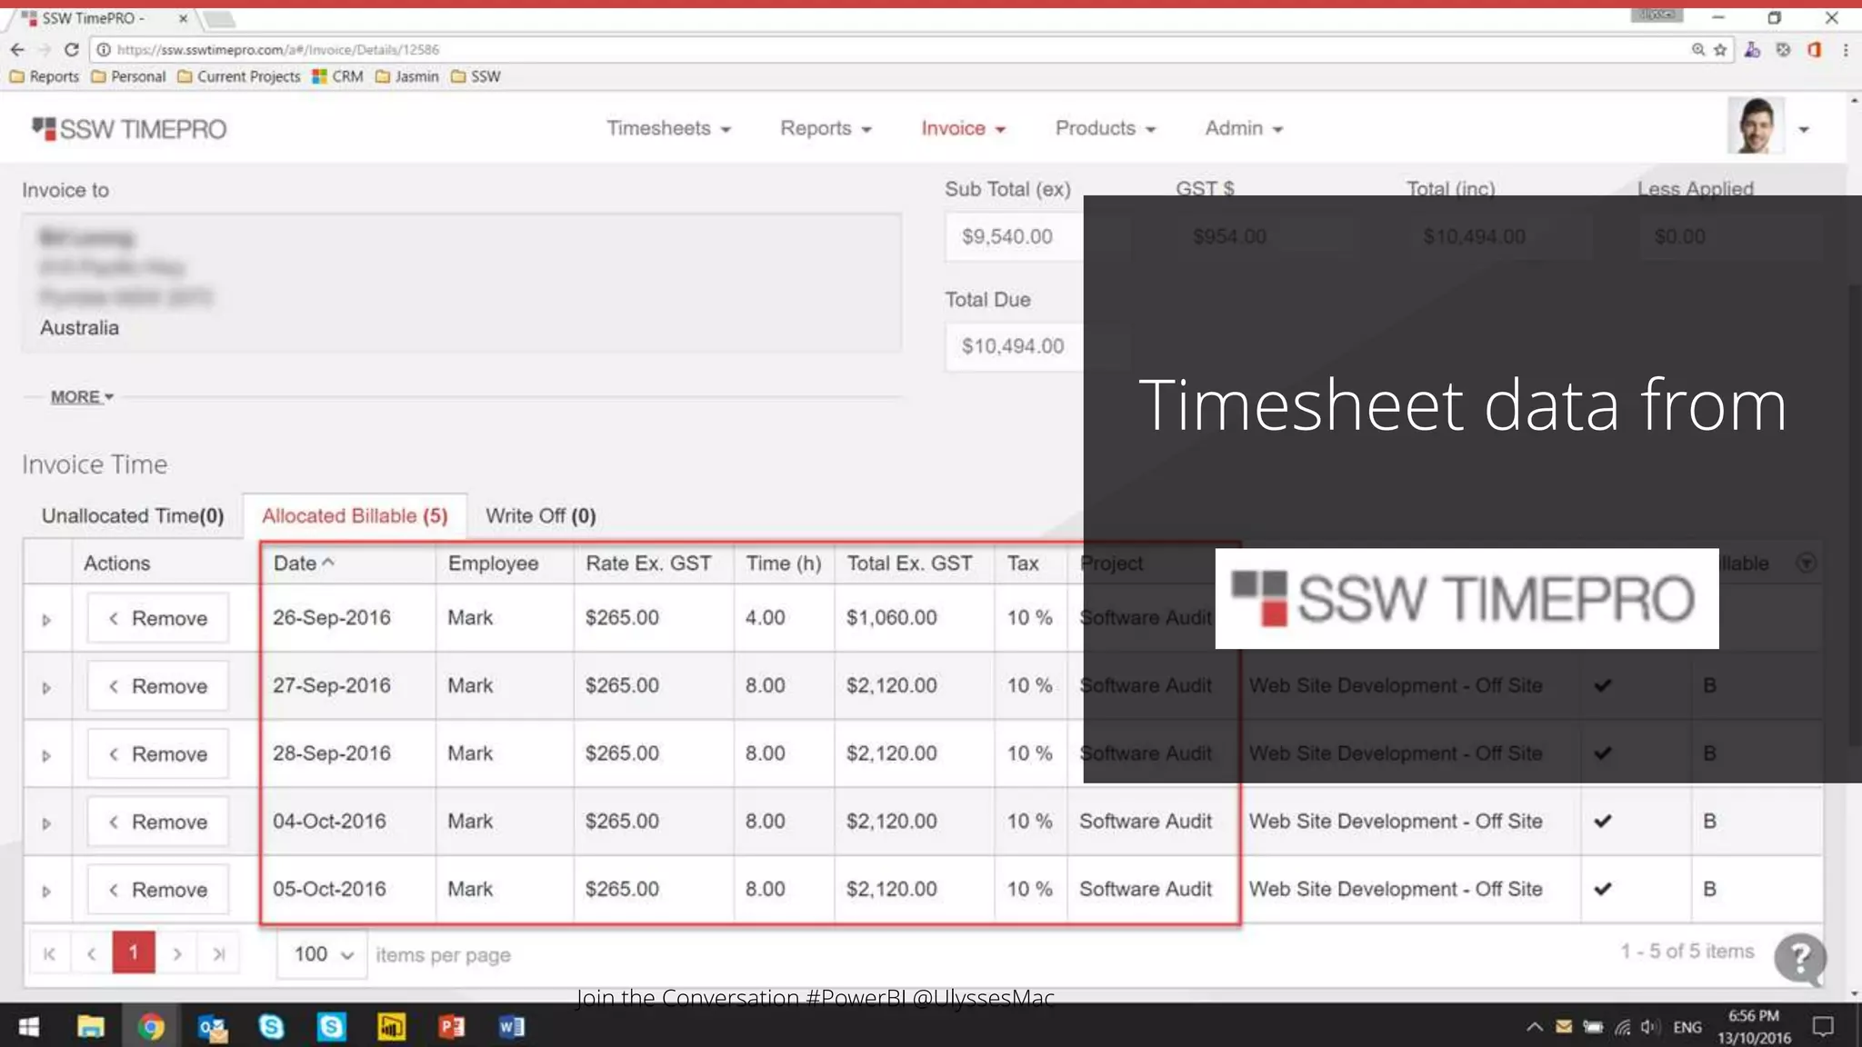Go to last page of grid
The image size is (1862, 1047).
click(x=219, y=953)
